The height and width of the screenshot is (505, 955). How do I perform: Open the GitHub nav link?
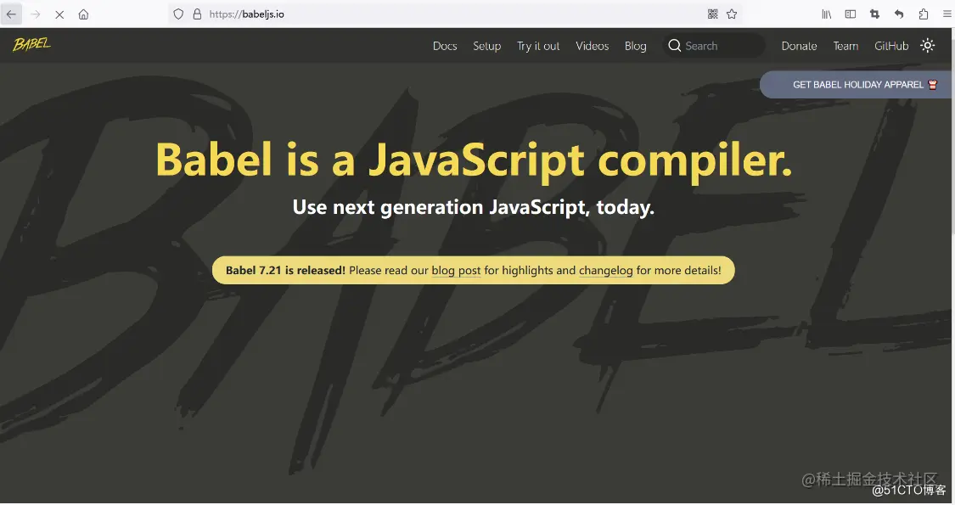point(891,46)
